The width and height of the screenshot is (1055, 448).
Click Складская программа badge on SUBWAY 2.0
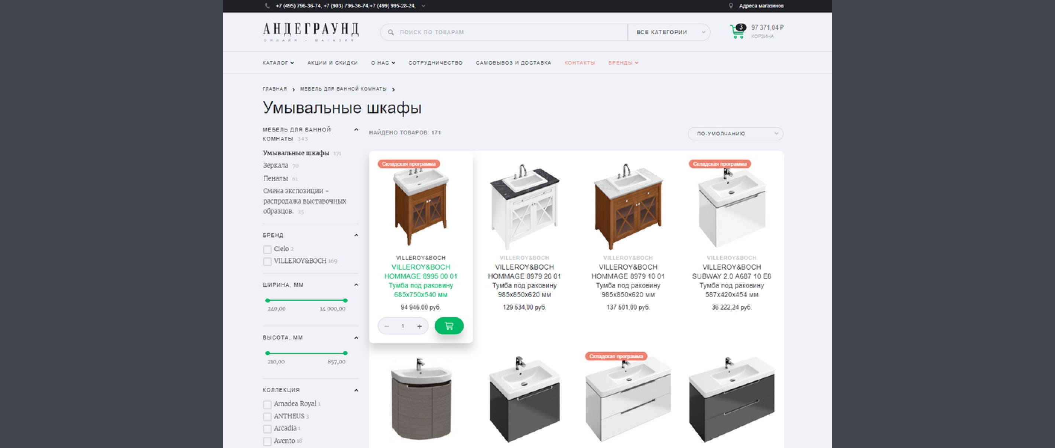720,164
